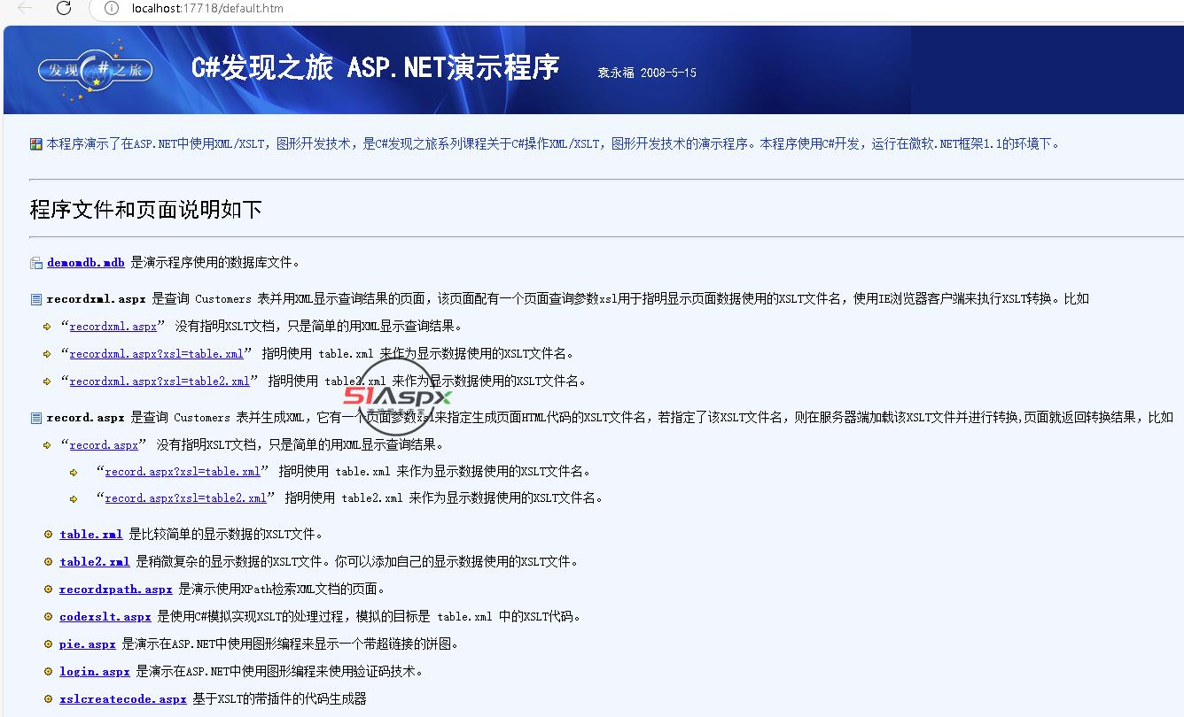
Task: Click arrow bullet before recordxml.aspx?xsl=table.xml
Action: pyautogui.click(x=48, y=354)
